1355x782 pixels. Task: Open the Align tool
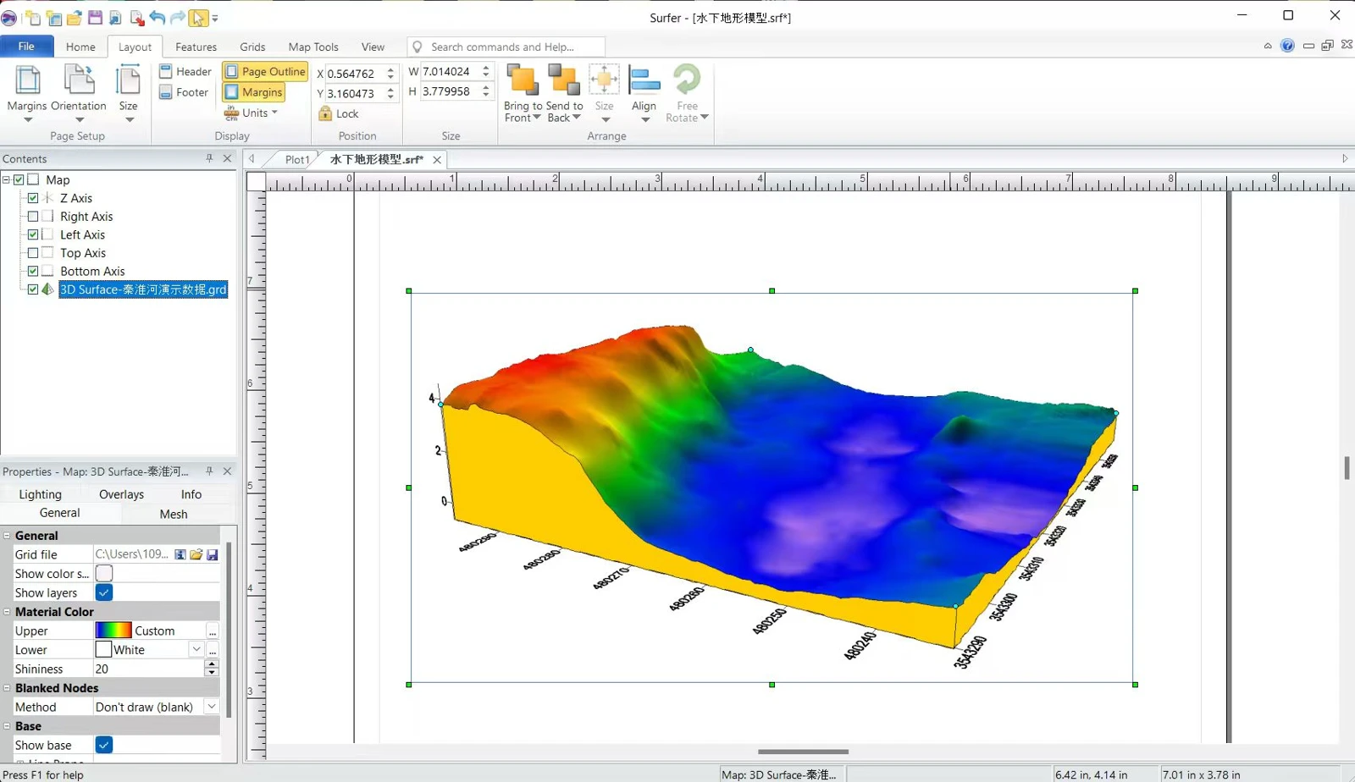tap(644, 93)
